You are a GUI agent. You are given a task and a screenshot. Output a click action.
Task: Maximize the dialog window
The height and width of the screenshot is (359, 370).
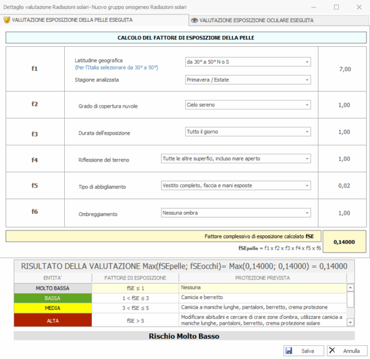[x=336, y=7]
